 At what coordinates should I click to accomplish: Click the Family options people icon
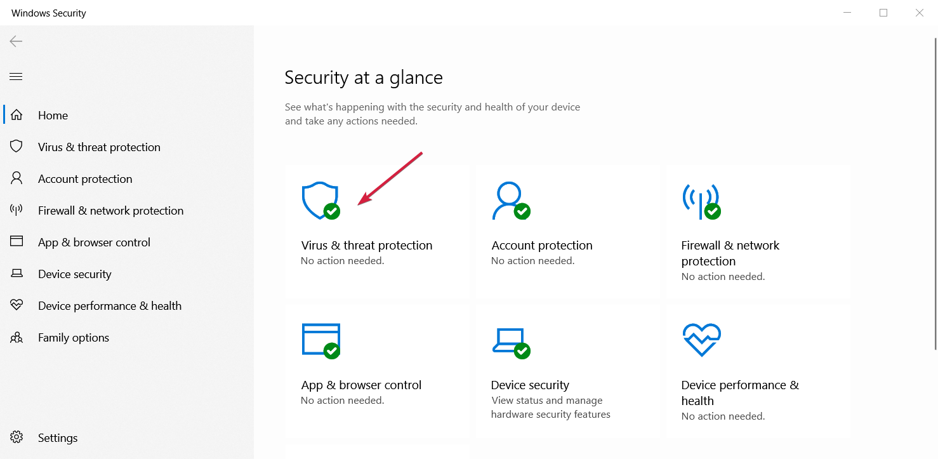coord(17,337)
